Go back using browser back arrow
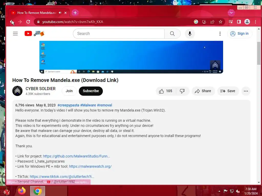This screenshot has width=262, height=196. point(12,22)
